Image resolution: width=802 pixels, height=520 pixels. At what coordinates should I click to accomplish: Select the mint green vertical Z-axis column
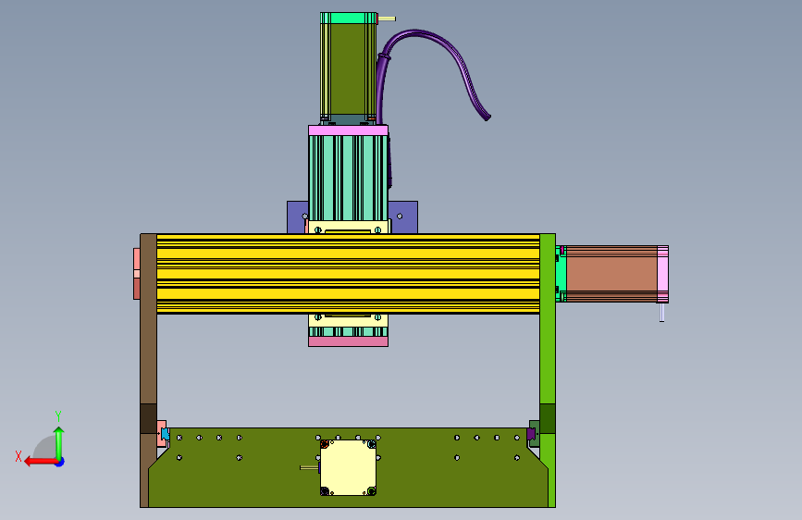tap(348, 178)
